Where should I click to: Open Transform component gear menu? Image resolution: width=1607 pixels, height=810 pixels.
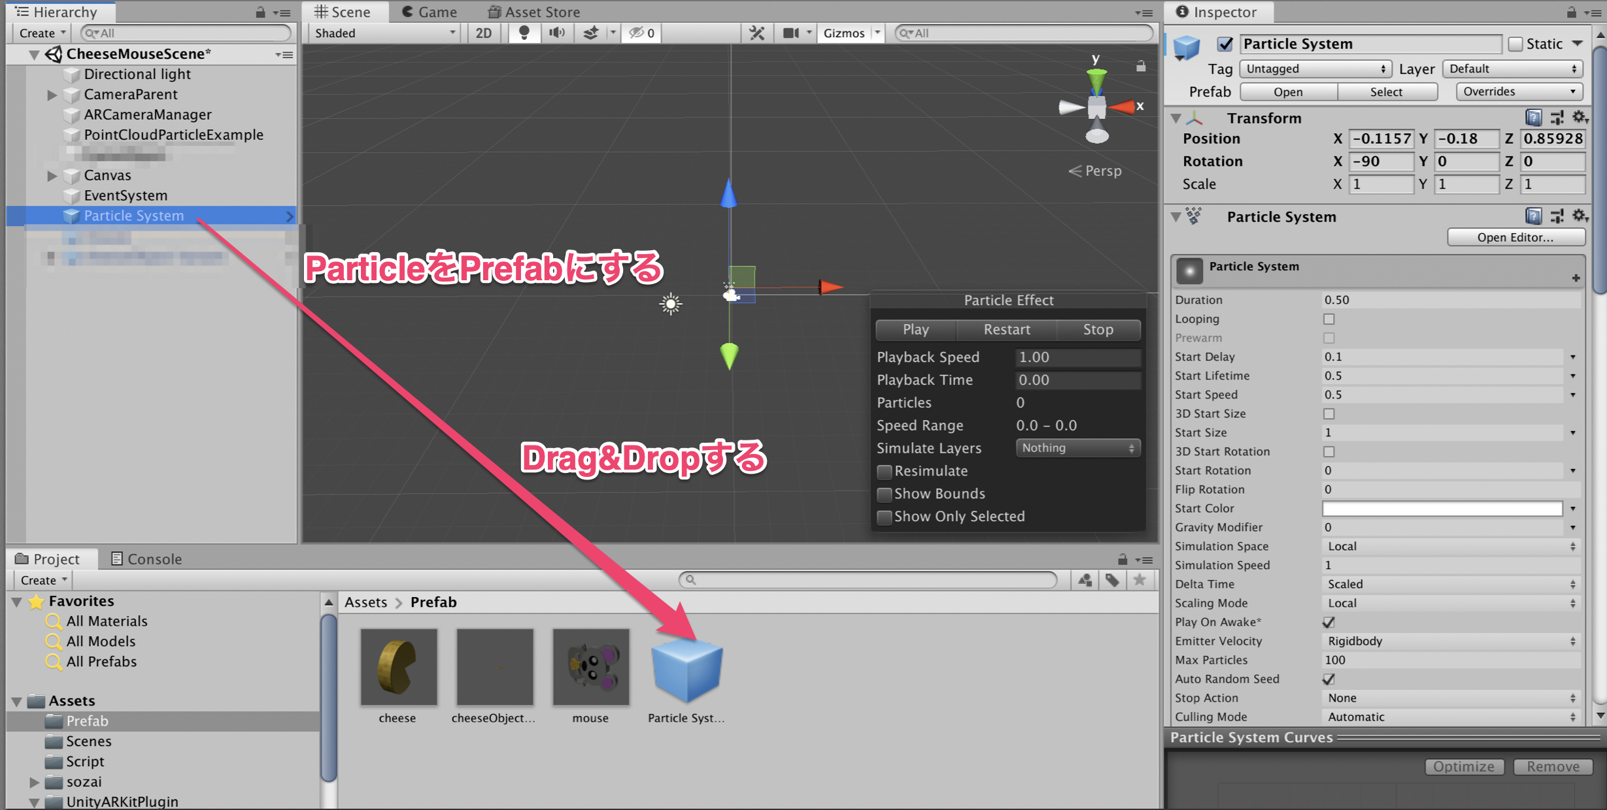click(x=1580, y=118)
